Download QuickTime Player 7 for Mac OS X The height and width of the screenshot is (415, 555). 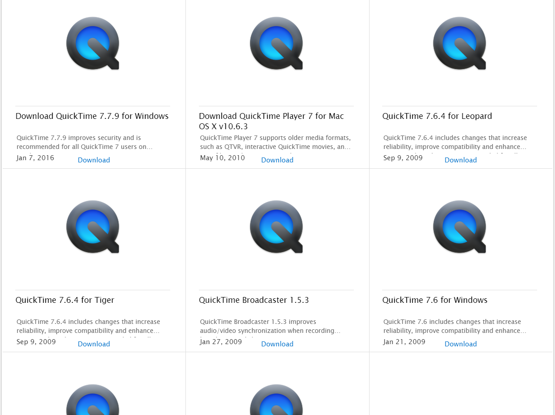(x=277, y=160)
